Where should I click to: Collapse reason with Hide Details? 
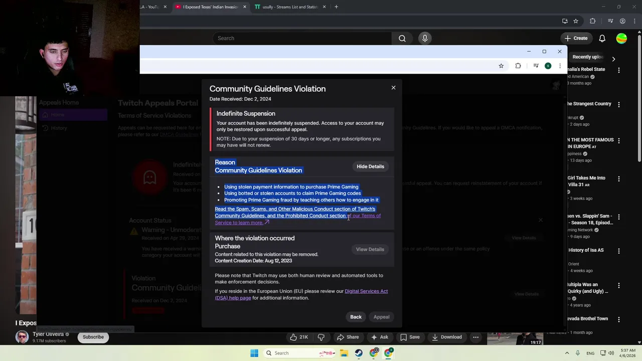click(370, 166)
